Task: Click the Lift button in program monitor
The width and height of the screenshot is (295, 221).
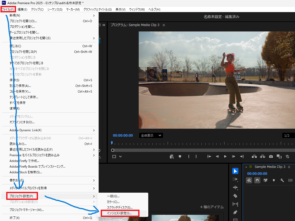Action: click(254, 156)
